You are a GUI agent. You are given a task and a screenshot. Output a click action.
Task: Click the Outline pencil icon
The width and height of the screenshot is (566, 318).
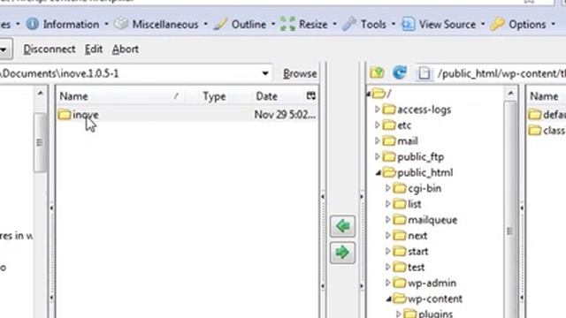(x=220, y=24)
